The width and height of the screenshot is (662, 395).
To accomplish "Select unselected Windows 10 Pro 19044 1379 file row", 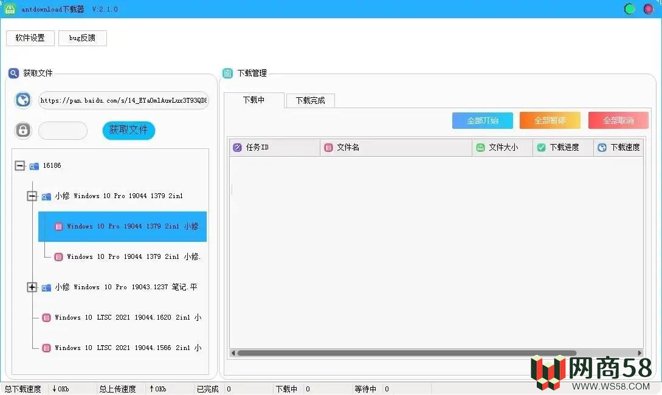I will pos(133,256).
